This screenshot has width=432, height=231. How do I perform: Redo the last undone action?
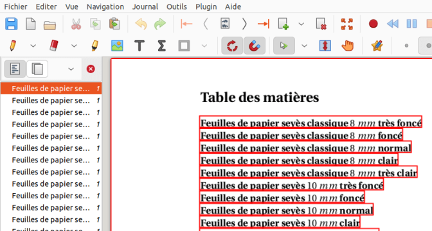point(160,24)
